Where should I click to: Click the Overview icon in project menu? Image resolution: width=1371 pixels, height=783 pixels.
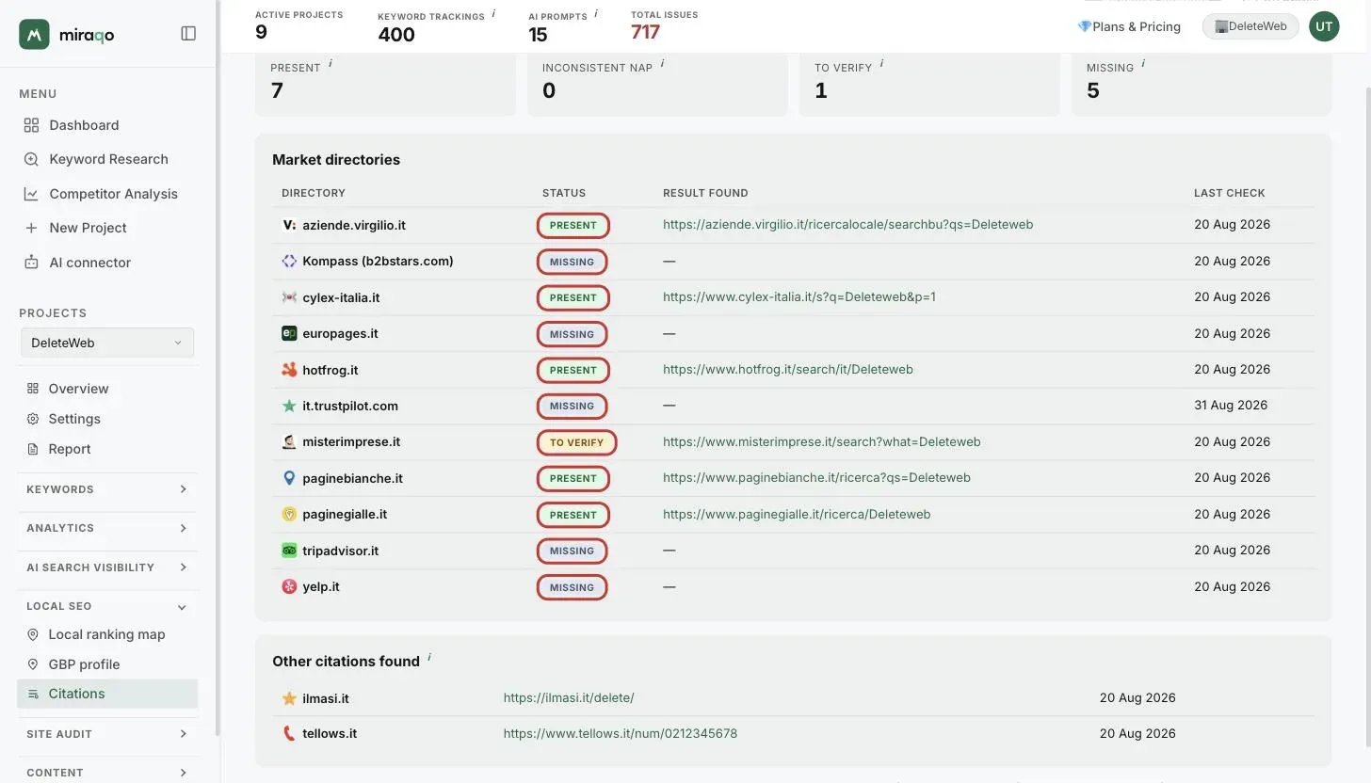pyautogui.click(x=33, y=389)
